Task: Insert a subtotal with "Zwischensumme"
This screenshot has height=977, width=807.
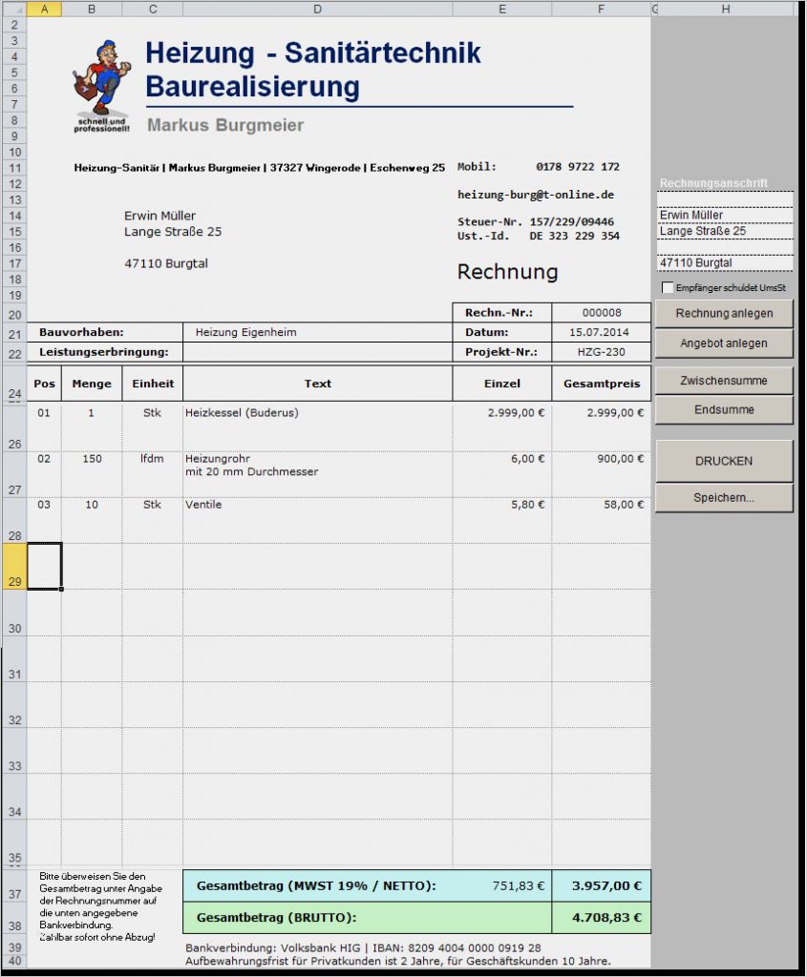Action: click(x=724, y=380)
